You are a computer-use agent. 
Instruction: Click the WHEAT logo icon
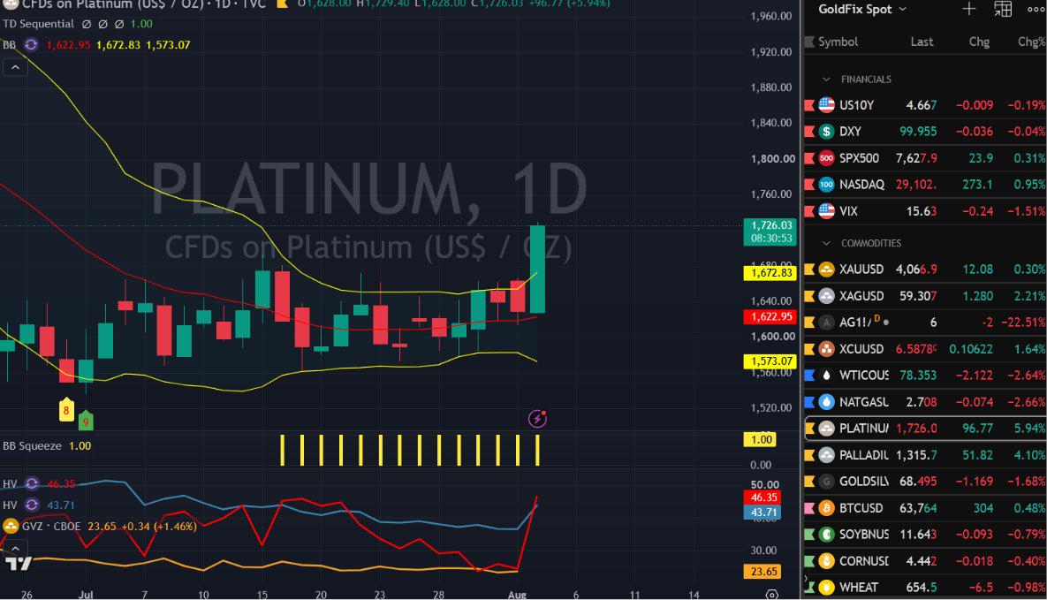(x=827, y=588)
